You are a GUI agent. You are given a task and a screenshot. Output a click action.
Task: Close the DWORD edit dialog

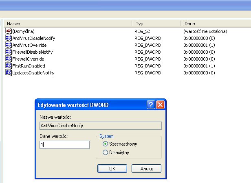[160, 105]
